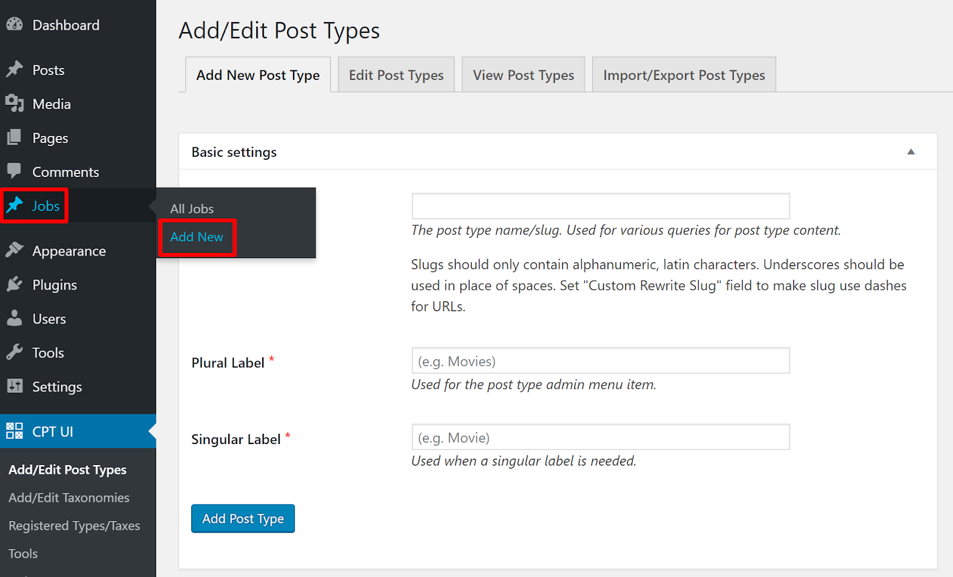Open Comments via its speech bubble icon

15,172
